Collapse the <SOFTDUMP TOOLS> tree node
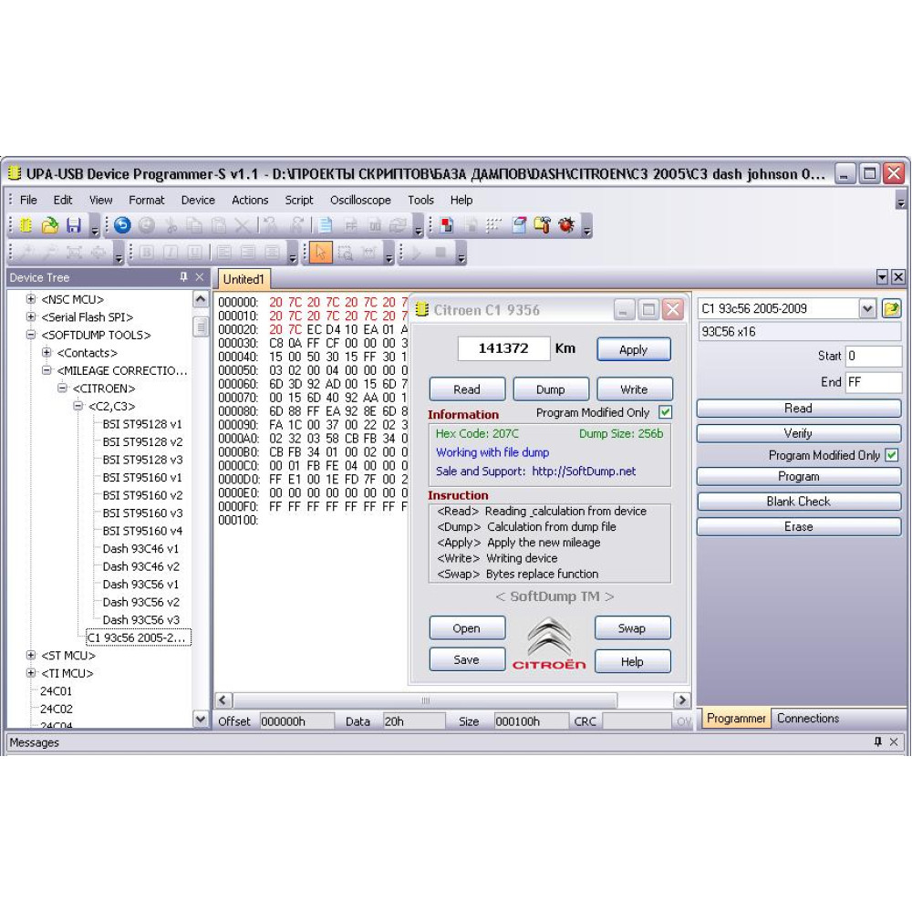The image size is (912, 912). coord(31,335)
